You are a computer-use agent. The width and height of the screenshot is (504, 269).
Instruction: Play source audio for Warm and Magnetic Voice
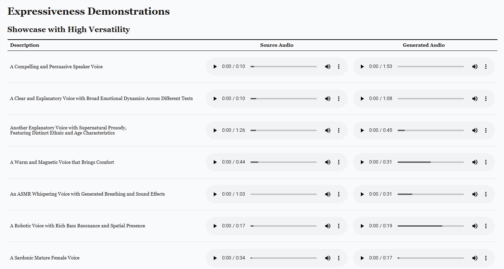click(215, 162)
